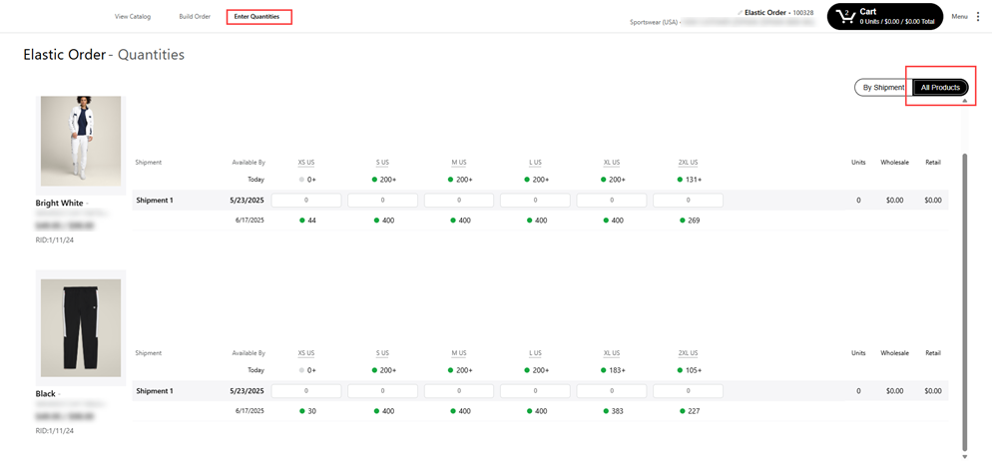Click the scroll-up arrow under All Products
Screen dimensions: 992x471
coord(964,101)
